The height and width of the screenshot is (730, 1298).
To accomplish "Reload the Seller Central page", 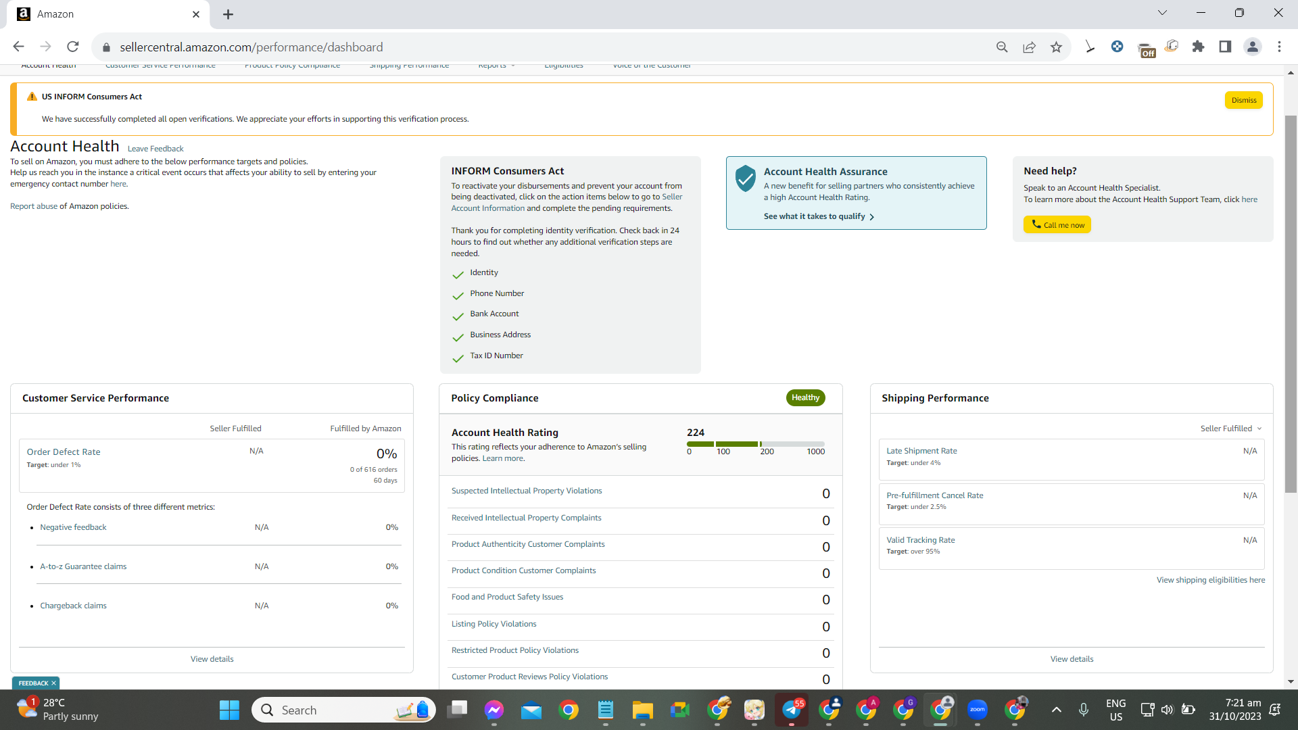I will (x=73, y=47).
